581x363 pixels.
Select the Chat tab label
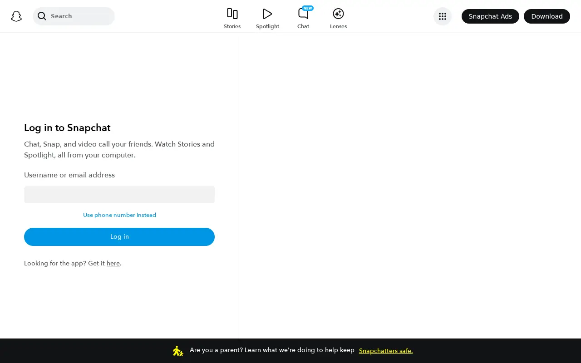[x=303, y=26]
